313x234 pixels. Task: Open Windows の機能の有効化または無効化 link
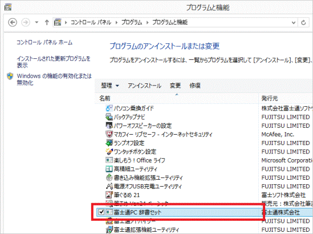click(x=54, y=79)
